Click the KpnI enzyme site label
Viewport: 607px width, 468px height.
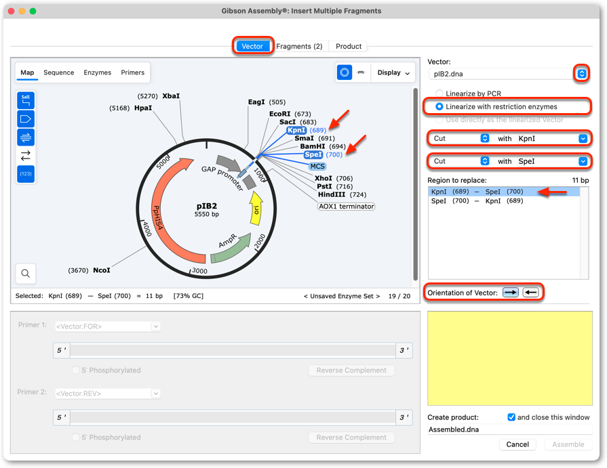(296, 130)
